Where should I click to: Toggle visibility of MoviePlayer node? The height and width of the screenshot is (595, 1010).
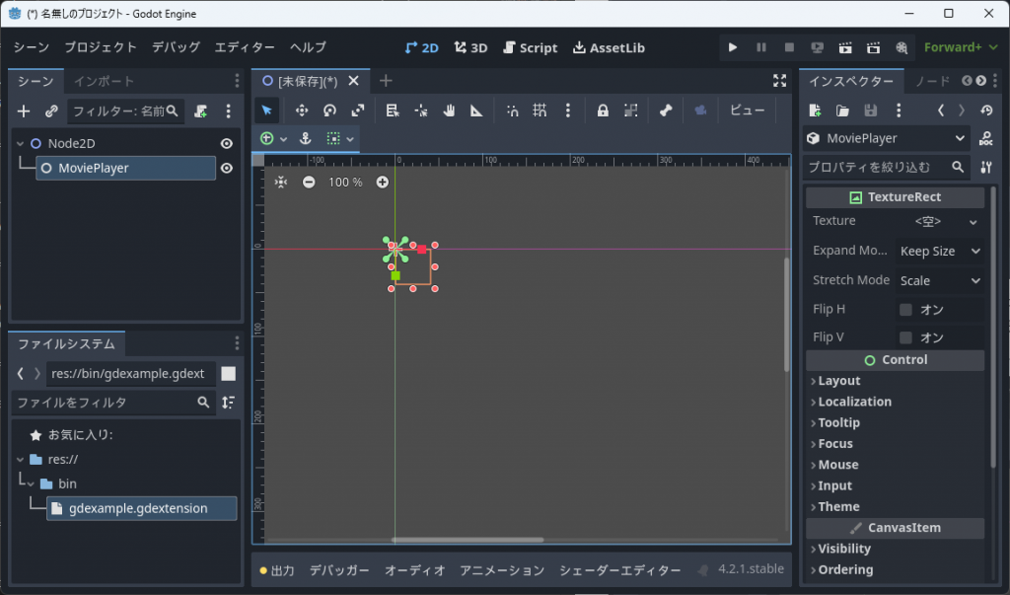point(227,168)
